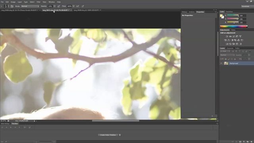Click the Create Video Timeline button

pos(108,135)
